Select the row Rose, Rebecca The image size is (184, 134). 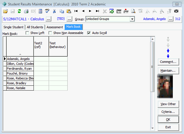(x=20, y=78)
